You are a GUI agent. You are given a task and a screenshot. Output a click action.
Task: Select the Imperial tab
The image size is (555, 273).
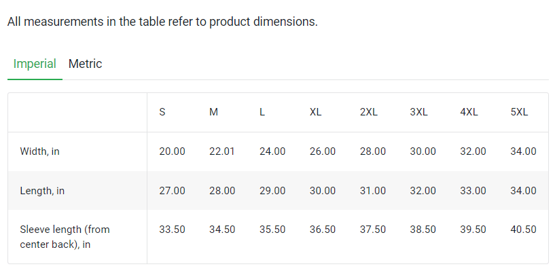coord(35,64)
